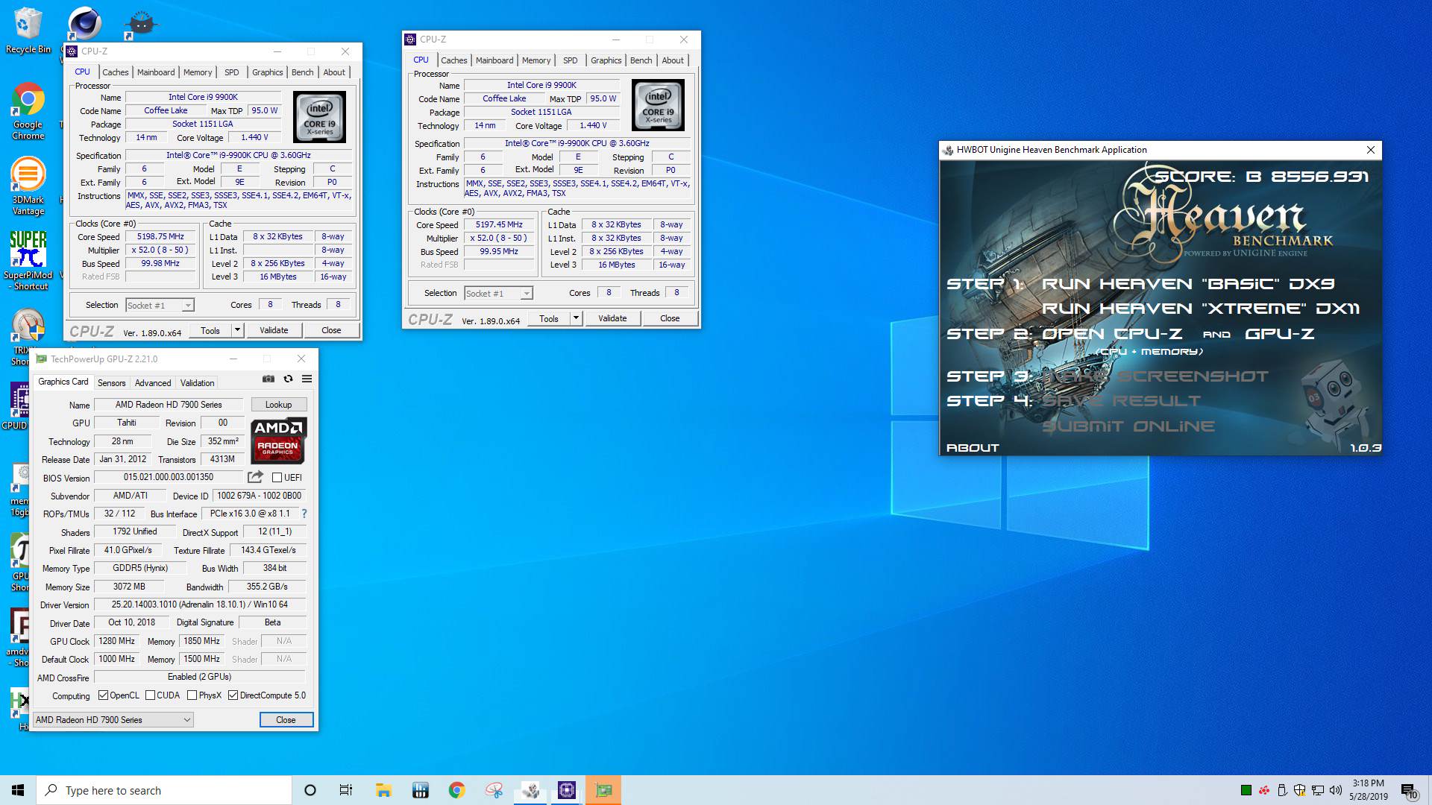Toggle the DirectCompute 5.0 checkbox
This screenshot has width=1432, height=805.
pyautogui.click(x=233, y=695)
